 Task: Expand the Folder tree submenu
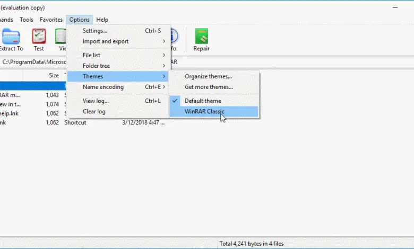click(117, 66)
